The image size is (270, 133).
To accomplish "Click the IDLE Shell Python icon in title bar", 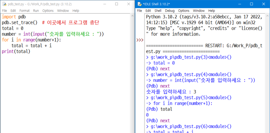I will coord(139,4).
